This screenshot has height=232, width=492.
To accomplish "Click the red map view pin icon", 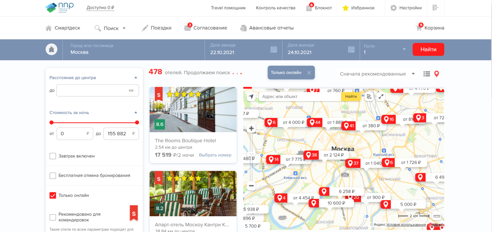I will (437, 74).
